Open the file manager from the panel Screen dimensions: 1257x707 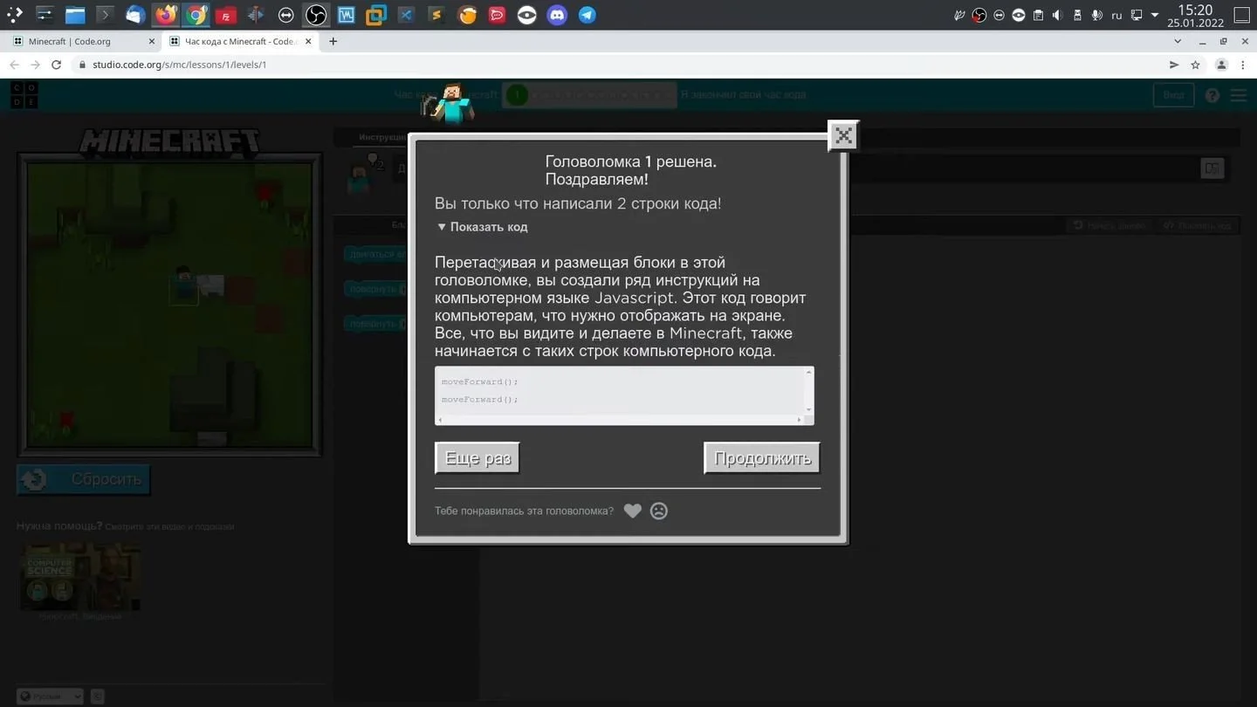coord(75,15)
